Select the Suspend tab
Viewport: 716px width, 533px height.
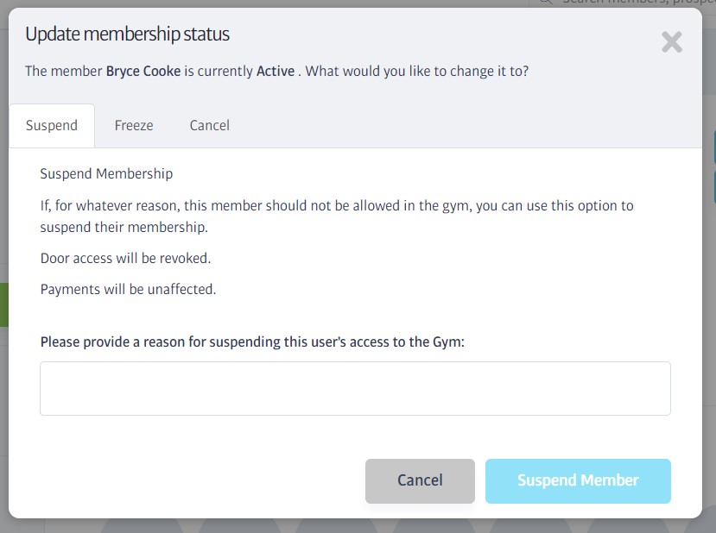pyautogui.click(x=52, y=125)
